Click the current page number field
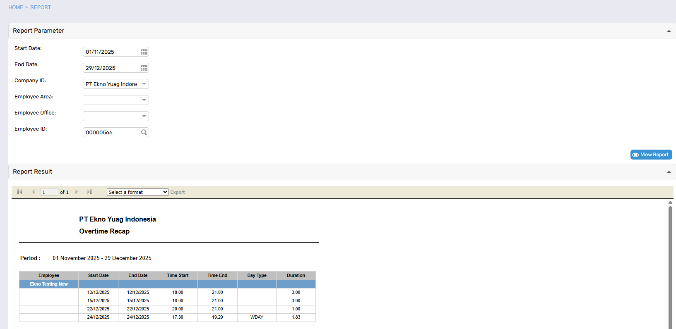The height and width of the screenshot is (329, 676). 49,192
